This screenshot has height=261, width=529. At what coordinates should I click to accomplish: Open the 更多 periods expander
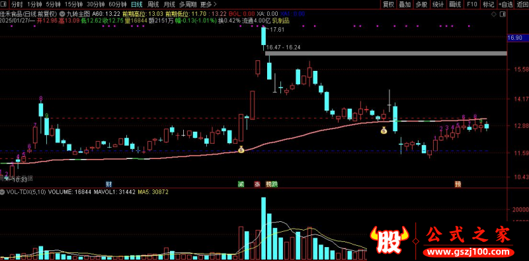[x=208, y=5]
